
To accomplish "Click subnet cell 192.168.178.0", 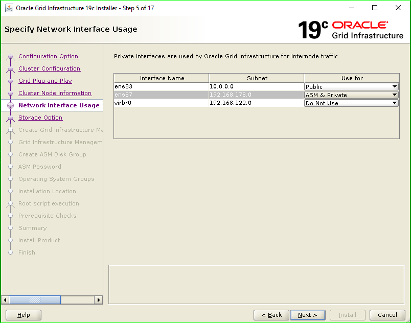I will point(256,95).
